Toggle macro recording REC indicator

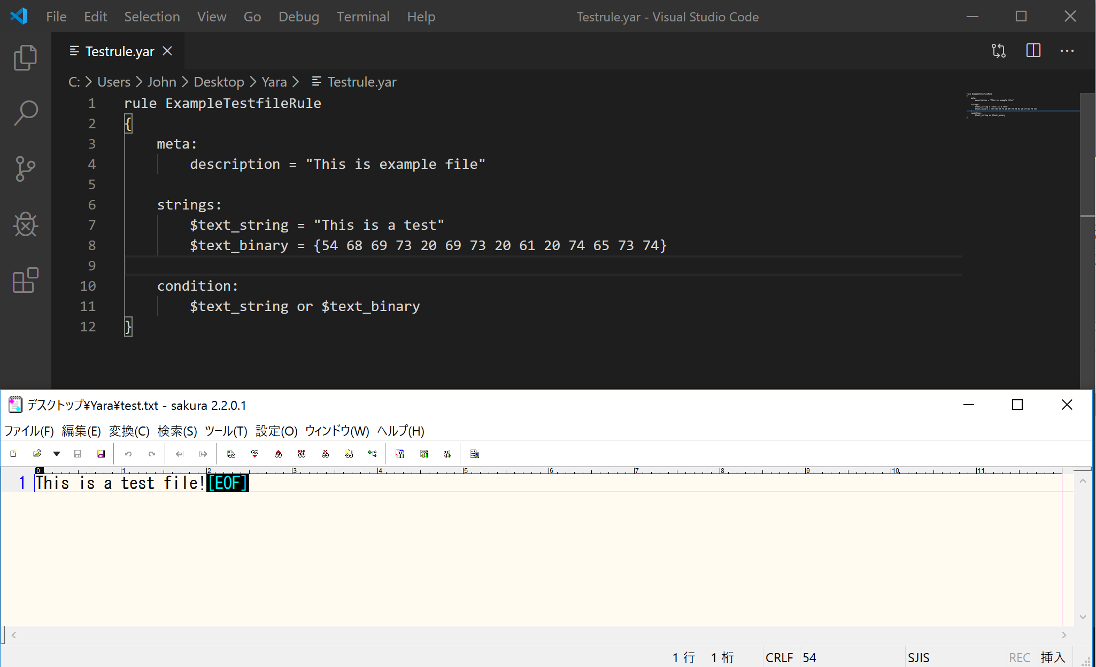point(1020,657)
